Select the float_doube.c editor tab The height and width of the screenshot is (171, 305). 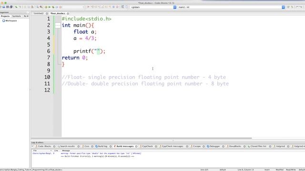(58, 13)
